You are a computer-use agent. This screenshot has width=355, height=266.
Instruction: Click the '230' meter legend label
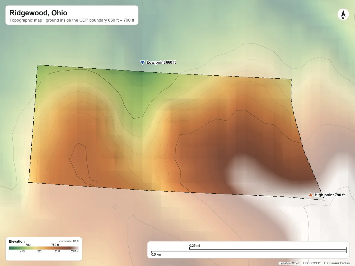click(57, 251)
